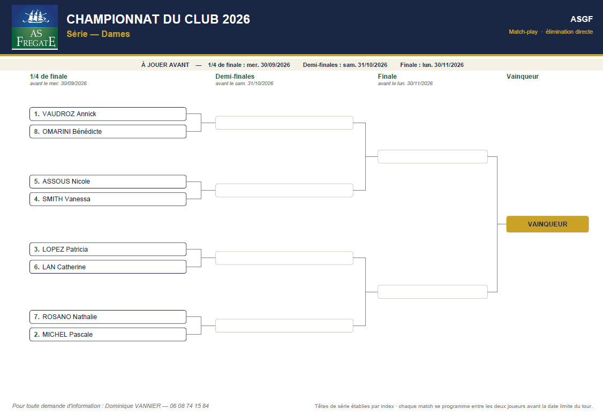The height and width of the screenshot is (416, 603).
Task: Click the upper empty Finale slot
Action: (433, 156)
